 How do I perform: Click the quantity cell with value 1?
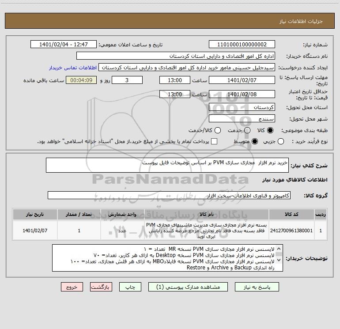click(79, 231)
